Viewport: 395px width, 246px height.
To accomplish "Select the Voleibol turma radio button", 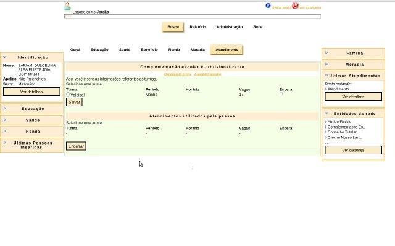I will [68, 94].
